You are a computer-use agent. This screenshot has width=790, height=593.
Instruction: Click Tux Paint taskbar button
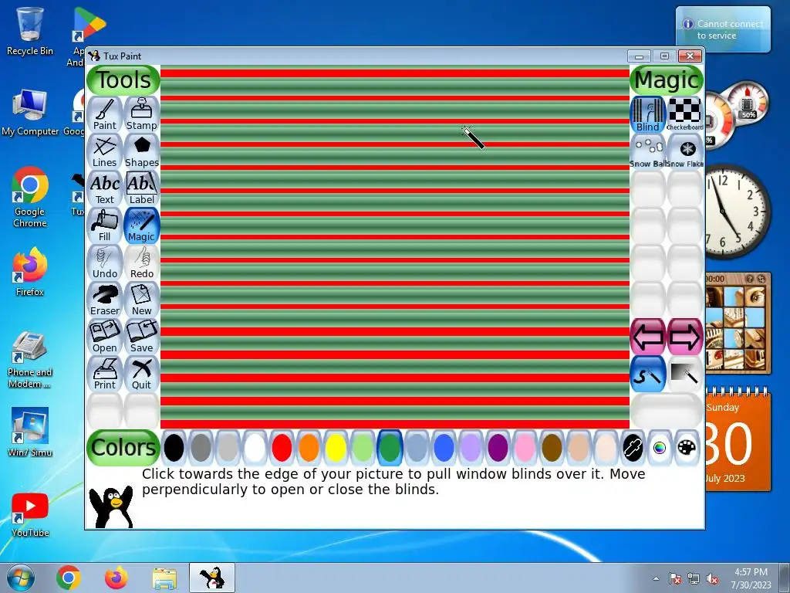pos(212,578)
